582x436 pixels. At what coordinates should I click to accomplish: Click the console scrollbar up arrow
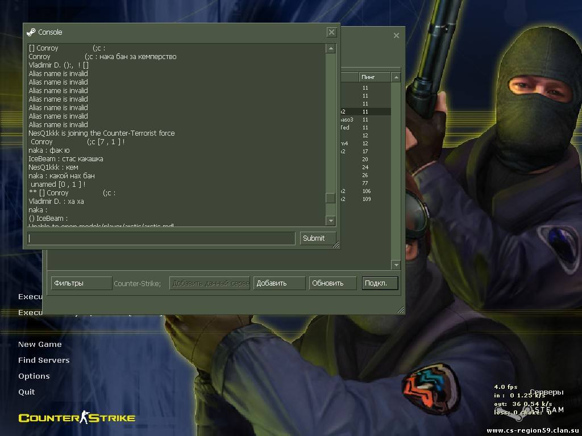pyautogui.click(x=331, y=49)
